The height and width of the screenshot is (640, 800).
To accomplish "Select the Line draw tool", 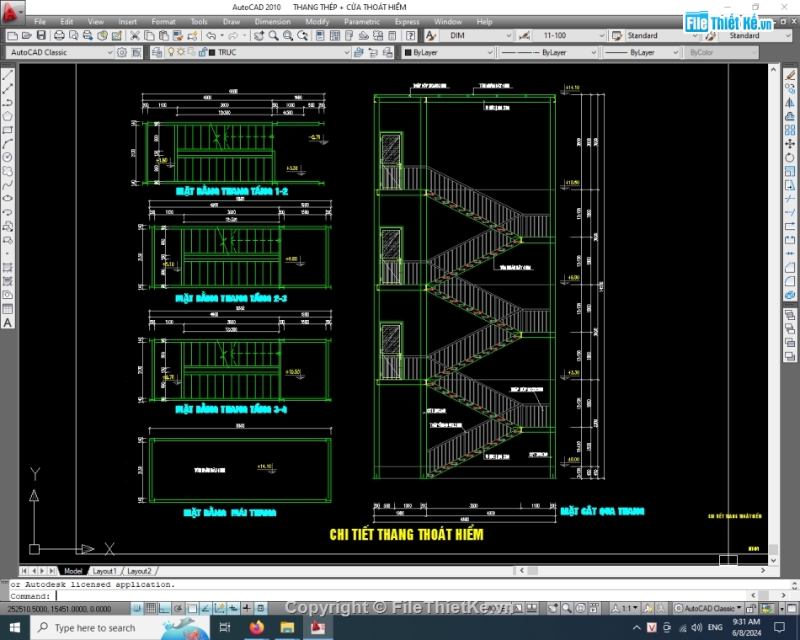I will click(8, 75).
